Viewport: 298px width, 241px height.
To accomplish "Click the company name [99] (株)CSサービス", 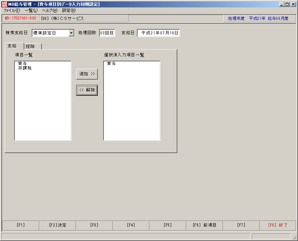I will pyautogui.click(x=62, y=19).
